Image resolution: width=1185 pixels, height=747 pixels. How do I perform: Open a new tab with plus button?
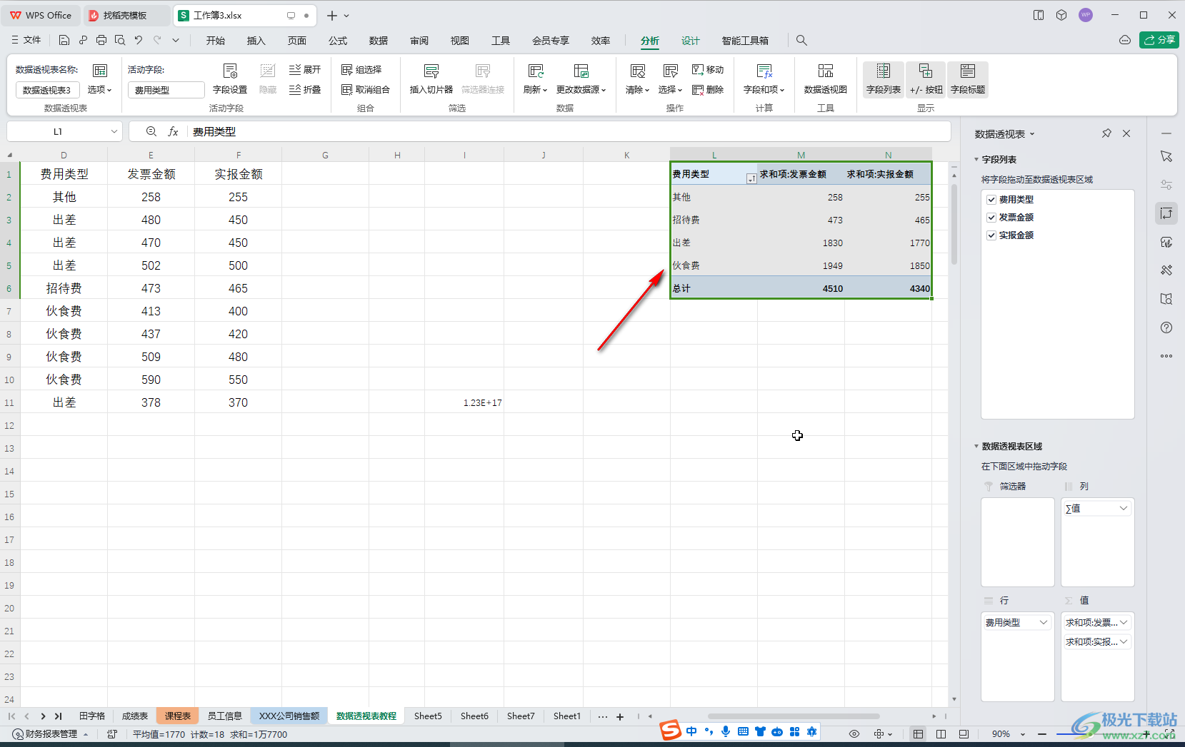332,15
